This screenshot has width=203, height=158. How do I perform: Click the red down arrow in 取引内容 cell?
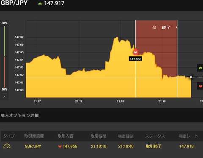(60, 147)
